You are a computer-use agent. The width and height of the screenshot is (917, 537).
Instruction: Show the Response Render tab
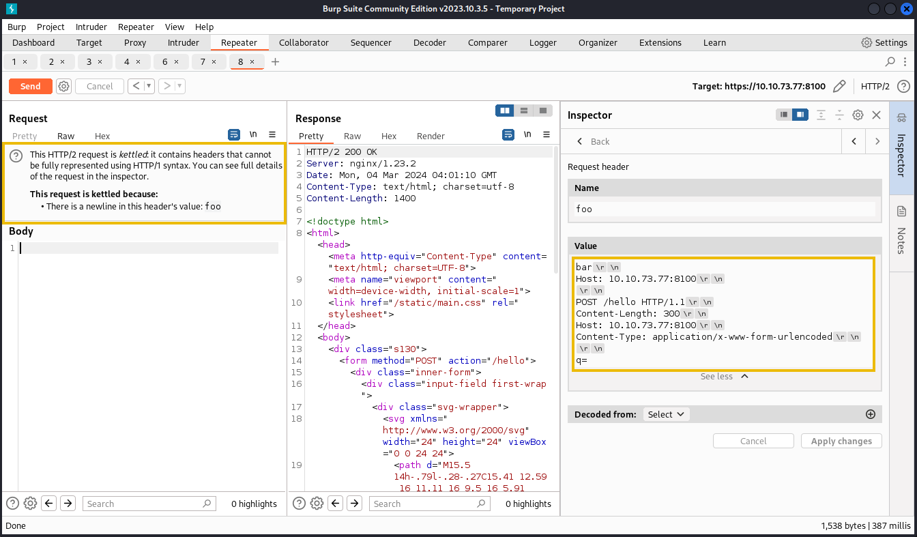[431, 136]
